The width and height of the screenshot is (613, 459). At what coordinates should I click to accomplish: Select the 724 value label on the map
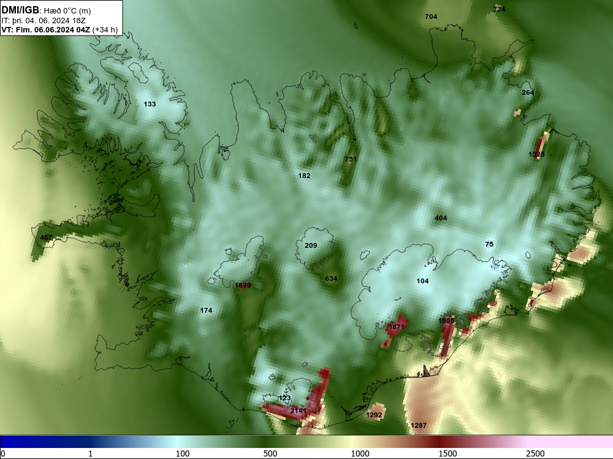[499, 9]
